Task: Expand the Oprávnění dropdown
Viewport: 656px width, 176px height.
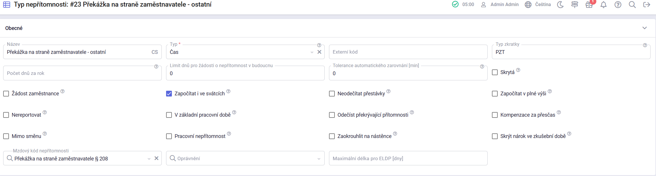Action: [319, 159]
